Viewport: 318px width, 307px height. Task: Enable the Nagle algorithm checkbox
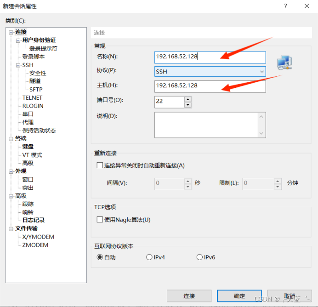100,220
